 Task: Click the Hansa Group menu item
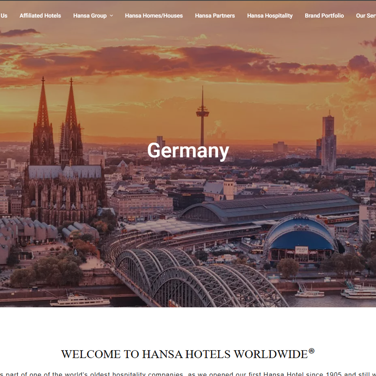[x=90, y=16]
